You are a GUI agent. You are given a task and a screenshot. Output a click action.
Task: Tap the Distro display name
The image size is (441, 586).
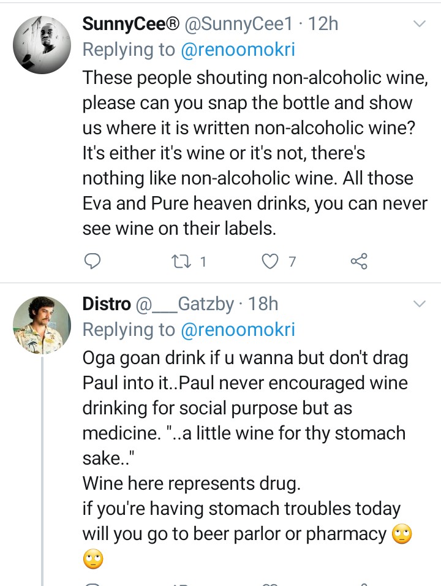(107, 303)
